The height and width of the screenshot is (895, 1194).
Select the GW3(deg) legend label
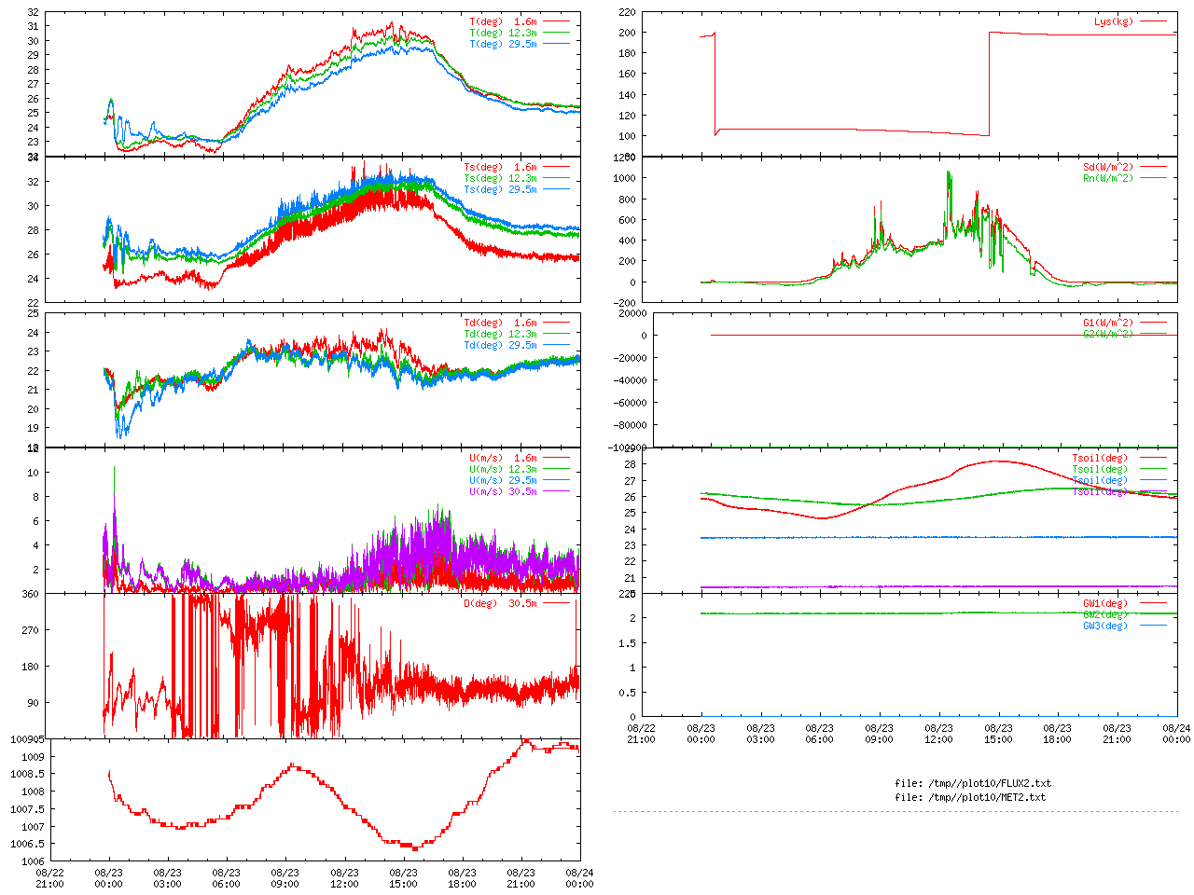[1105, 626]
